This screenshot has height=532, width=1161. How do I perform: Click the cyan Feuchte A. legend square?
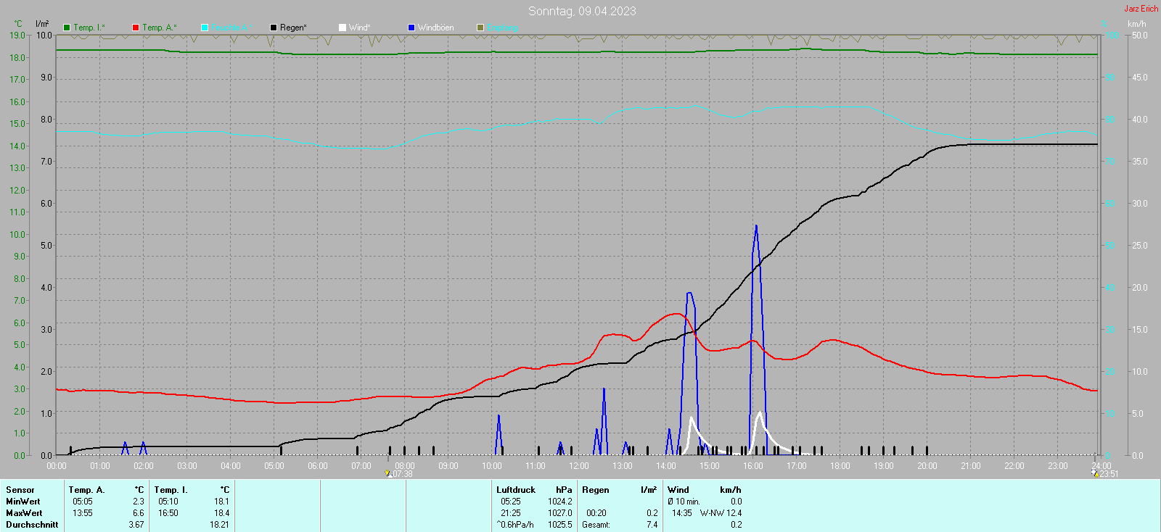coord(205,28)
